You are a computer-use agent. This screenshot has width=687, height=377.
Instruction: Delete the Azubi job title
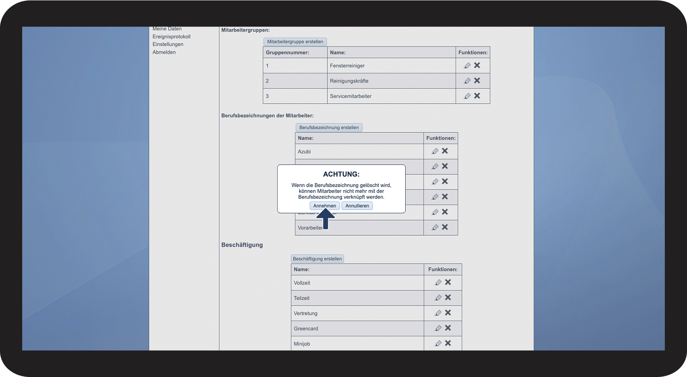(x=445, y=151)
